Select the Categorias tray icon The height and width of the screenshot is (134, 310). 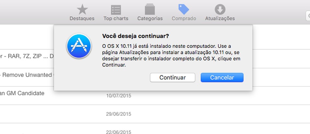[x=150, y=9]
